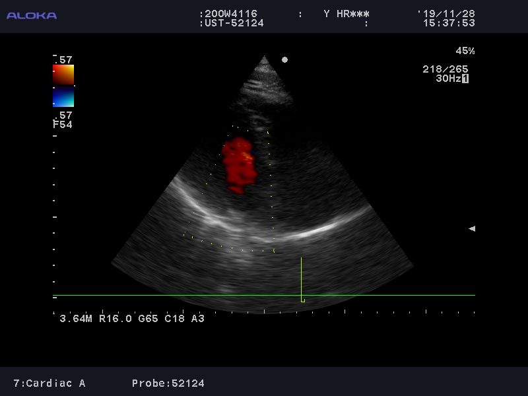Image resolution: width=528 pixels, height=396 pixels.
Task: Click the green vertical cursor line
Action: tap(302, 279)
